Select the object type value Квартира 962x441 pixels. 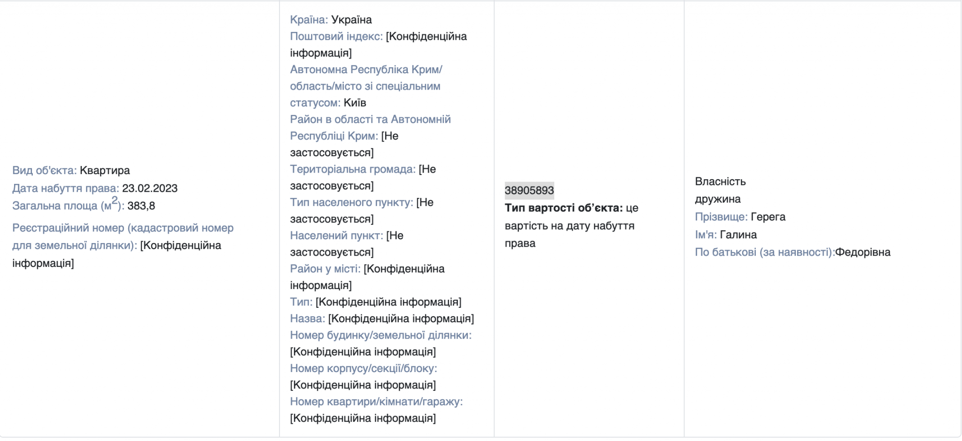click(x=105, y=170)
